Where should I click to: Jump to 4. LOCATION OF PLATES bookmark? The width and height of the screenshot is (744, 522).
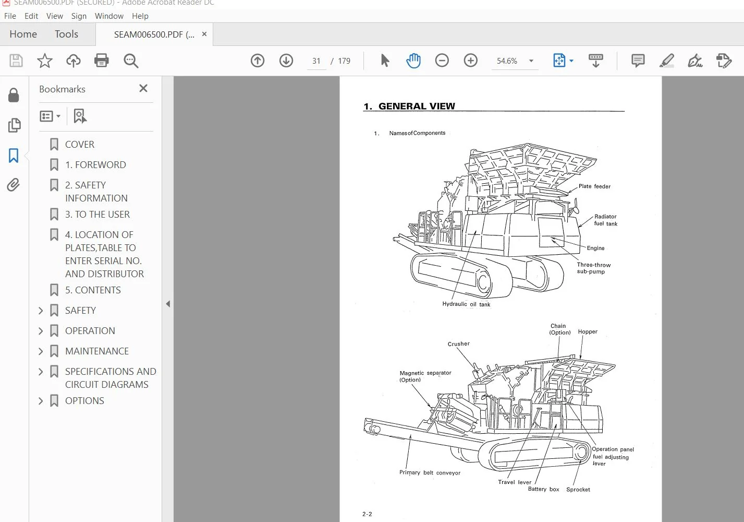(x=104, y=254)
